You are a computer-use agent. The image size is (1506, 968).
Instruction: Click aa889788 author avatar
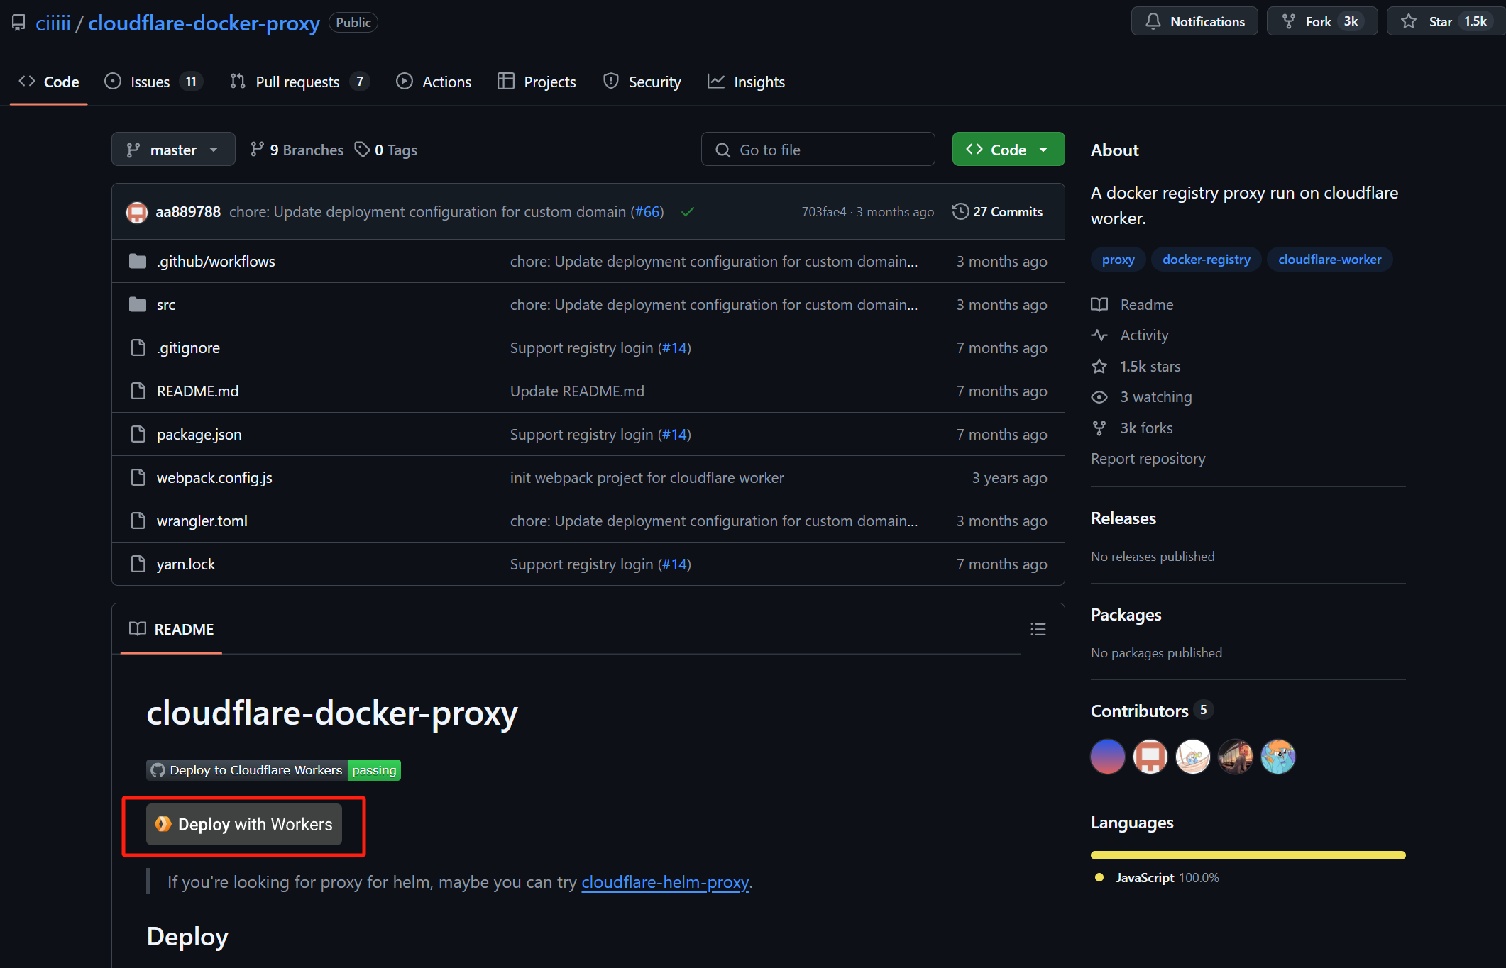pyautogui.click(x=137, y=212)
